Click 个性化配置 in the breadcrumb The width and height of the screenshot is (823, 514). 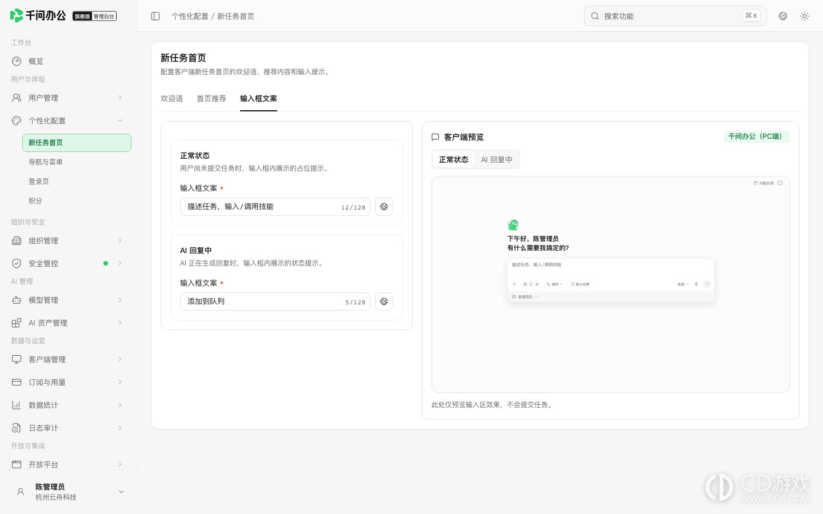tap(190, 16)
